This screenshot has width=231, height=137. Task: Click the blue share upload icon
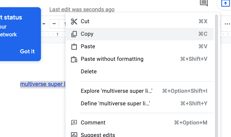[x=225, y=3]
